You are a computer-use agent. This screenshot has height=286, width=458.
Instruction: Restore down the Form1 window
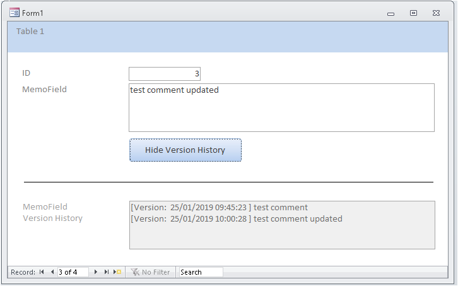413,13
